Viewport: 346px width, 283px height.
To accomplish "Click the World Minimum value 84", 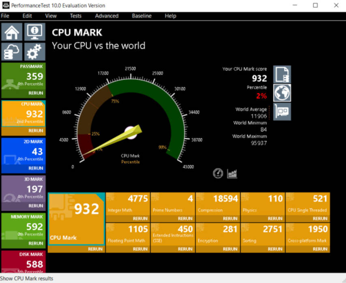I will 263,129.
